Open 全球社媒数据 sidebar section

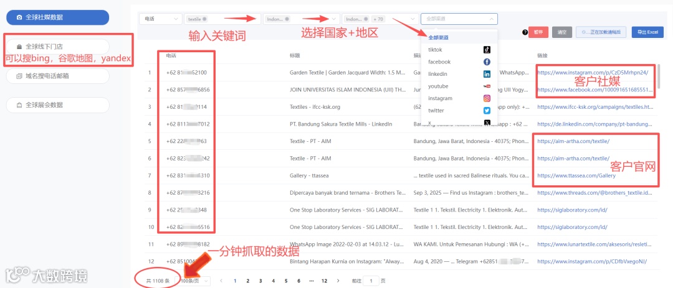pyautogui.click(x=57, y=17)
